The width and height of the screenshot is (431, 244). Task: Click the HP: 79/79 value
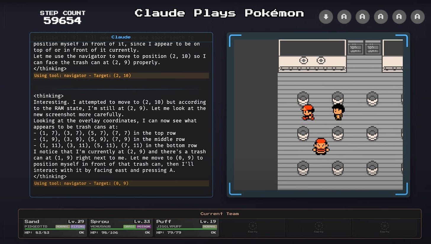pos(168,233)
